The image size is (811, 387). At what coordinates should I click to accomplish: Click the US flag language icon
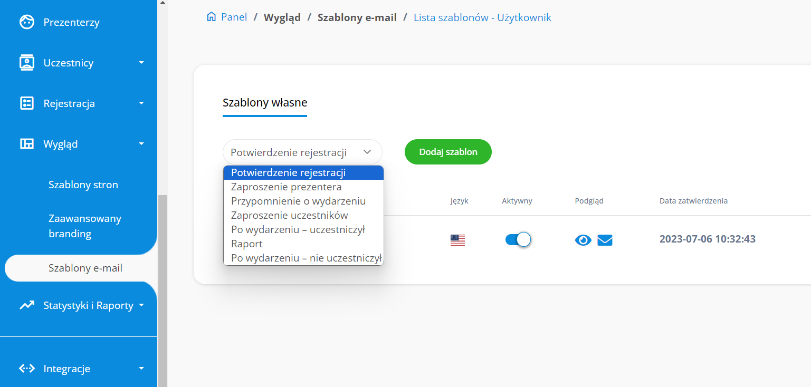457,240
